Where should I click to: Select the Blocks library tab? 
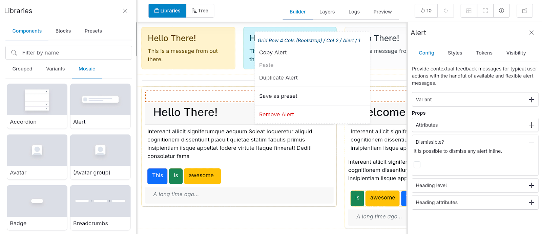[63, 31]
